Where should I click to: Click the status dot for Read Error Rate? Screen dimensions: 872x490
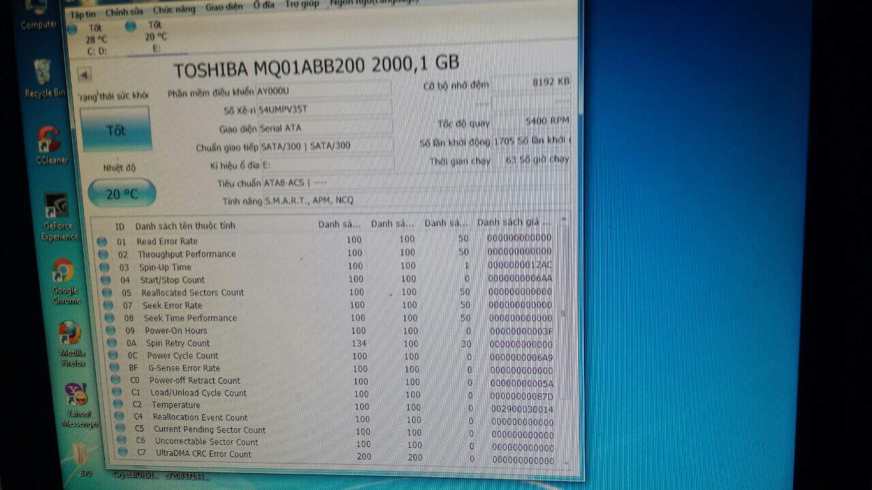102,241
